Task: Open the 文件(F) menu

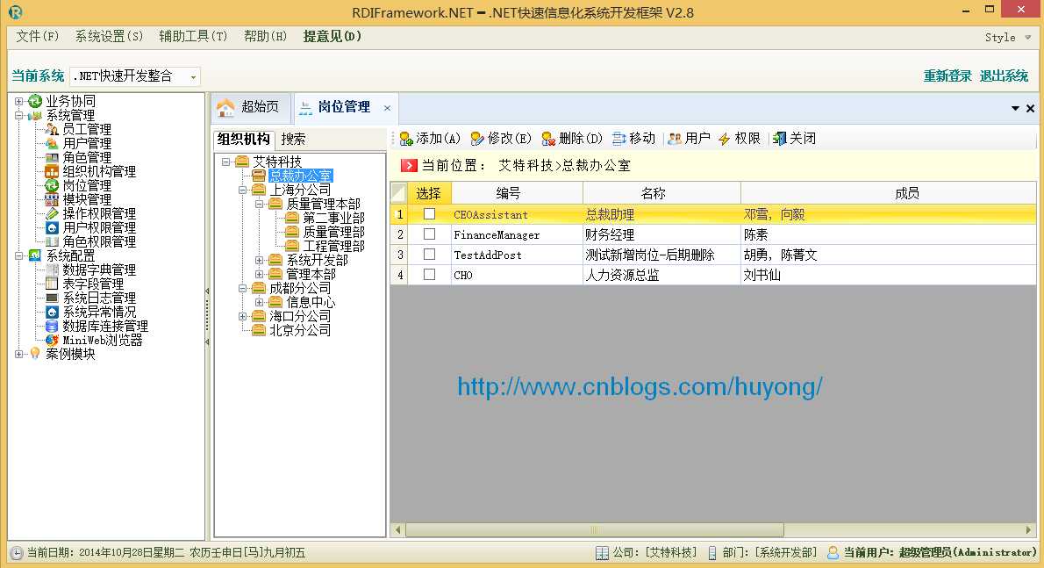Action: click(x=37, y=36)
